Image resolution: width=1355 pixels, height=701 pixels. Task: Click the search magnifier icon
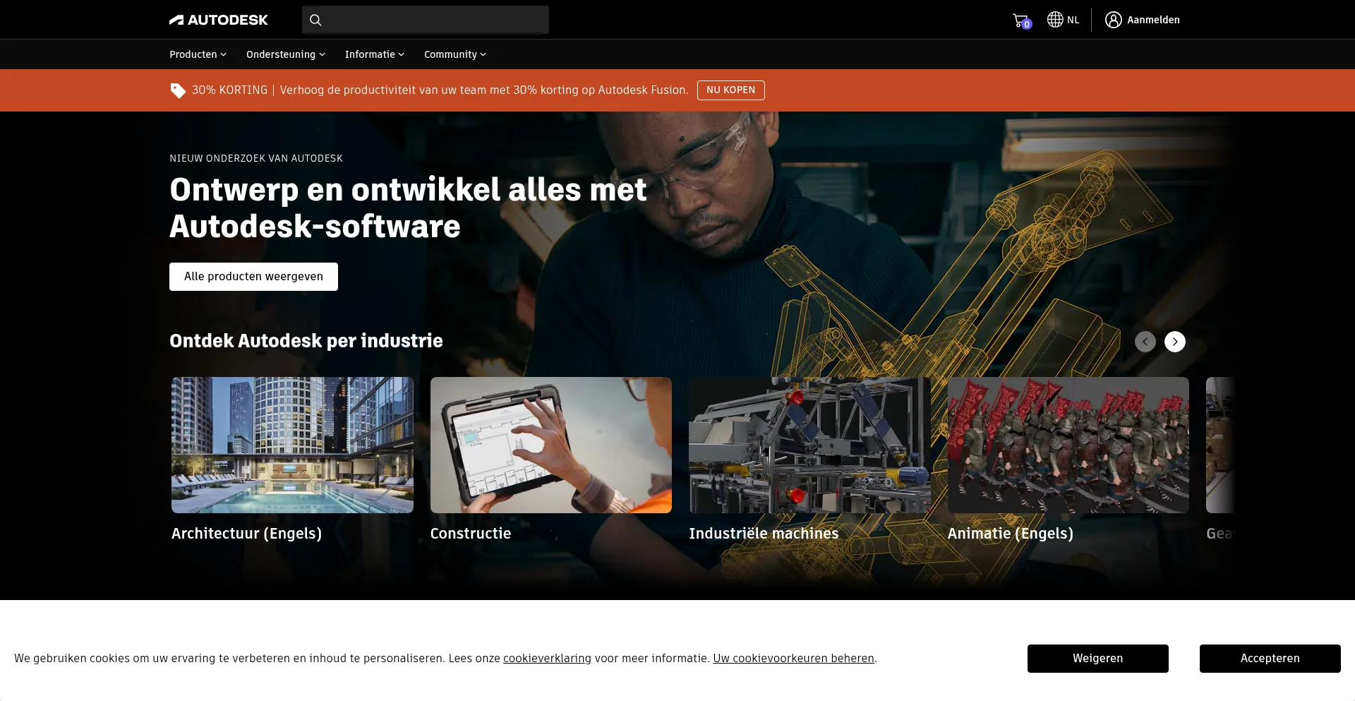[315, 20]
